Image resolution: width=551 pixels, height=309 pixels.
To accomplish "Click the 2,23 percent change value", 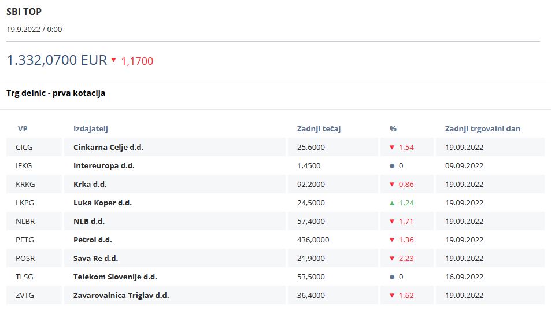I will (406, 259).
